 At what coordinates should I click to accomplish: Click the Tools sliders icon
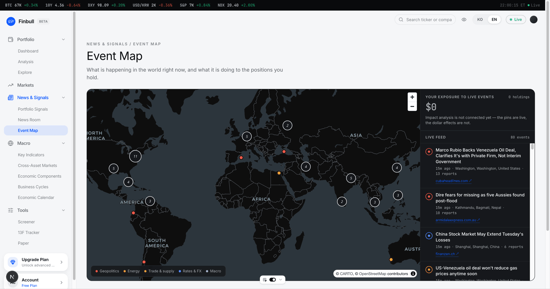pyautogui.click(x=11, y=210)
